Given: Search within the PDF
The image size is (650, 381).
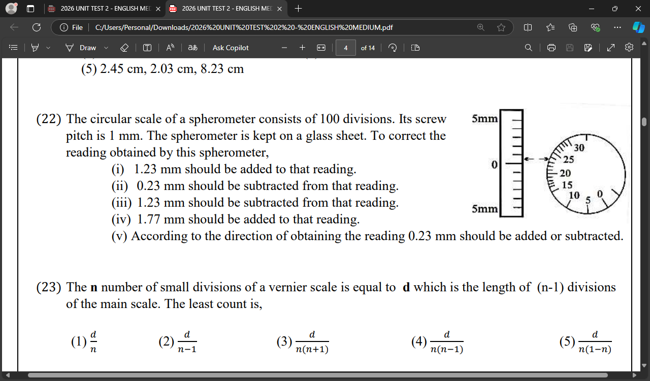Looking at the screenshot, I should (x=529, y=48).
